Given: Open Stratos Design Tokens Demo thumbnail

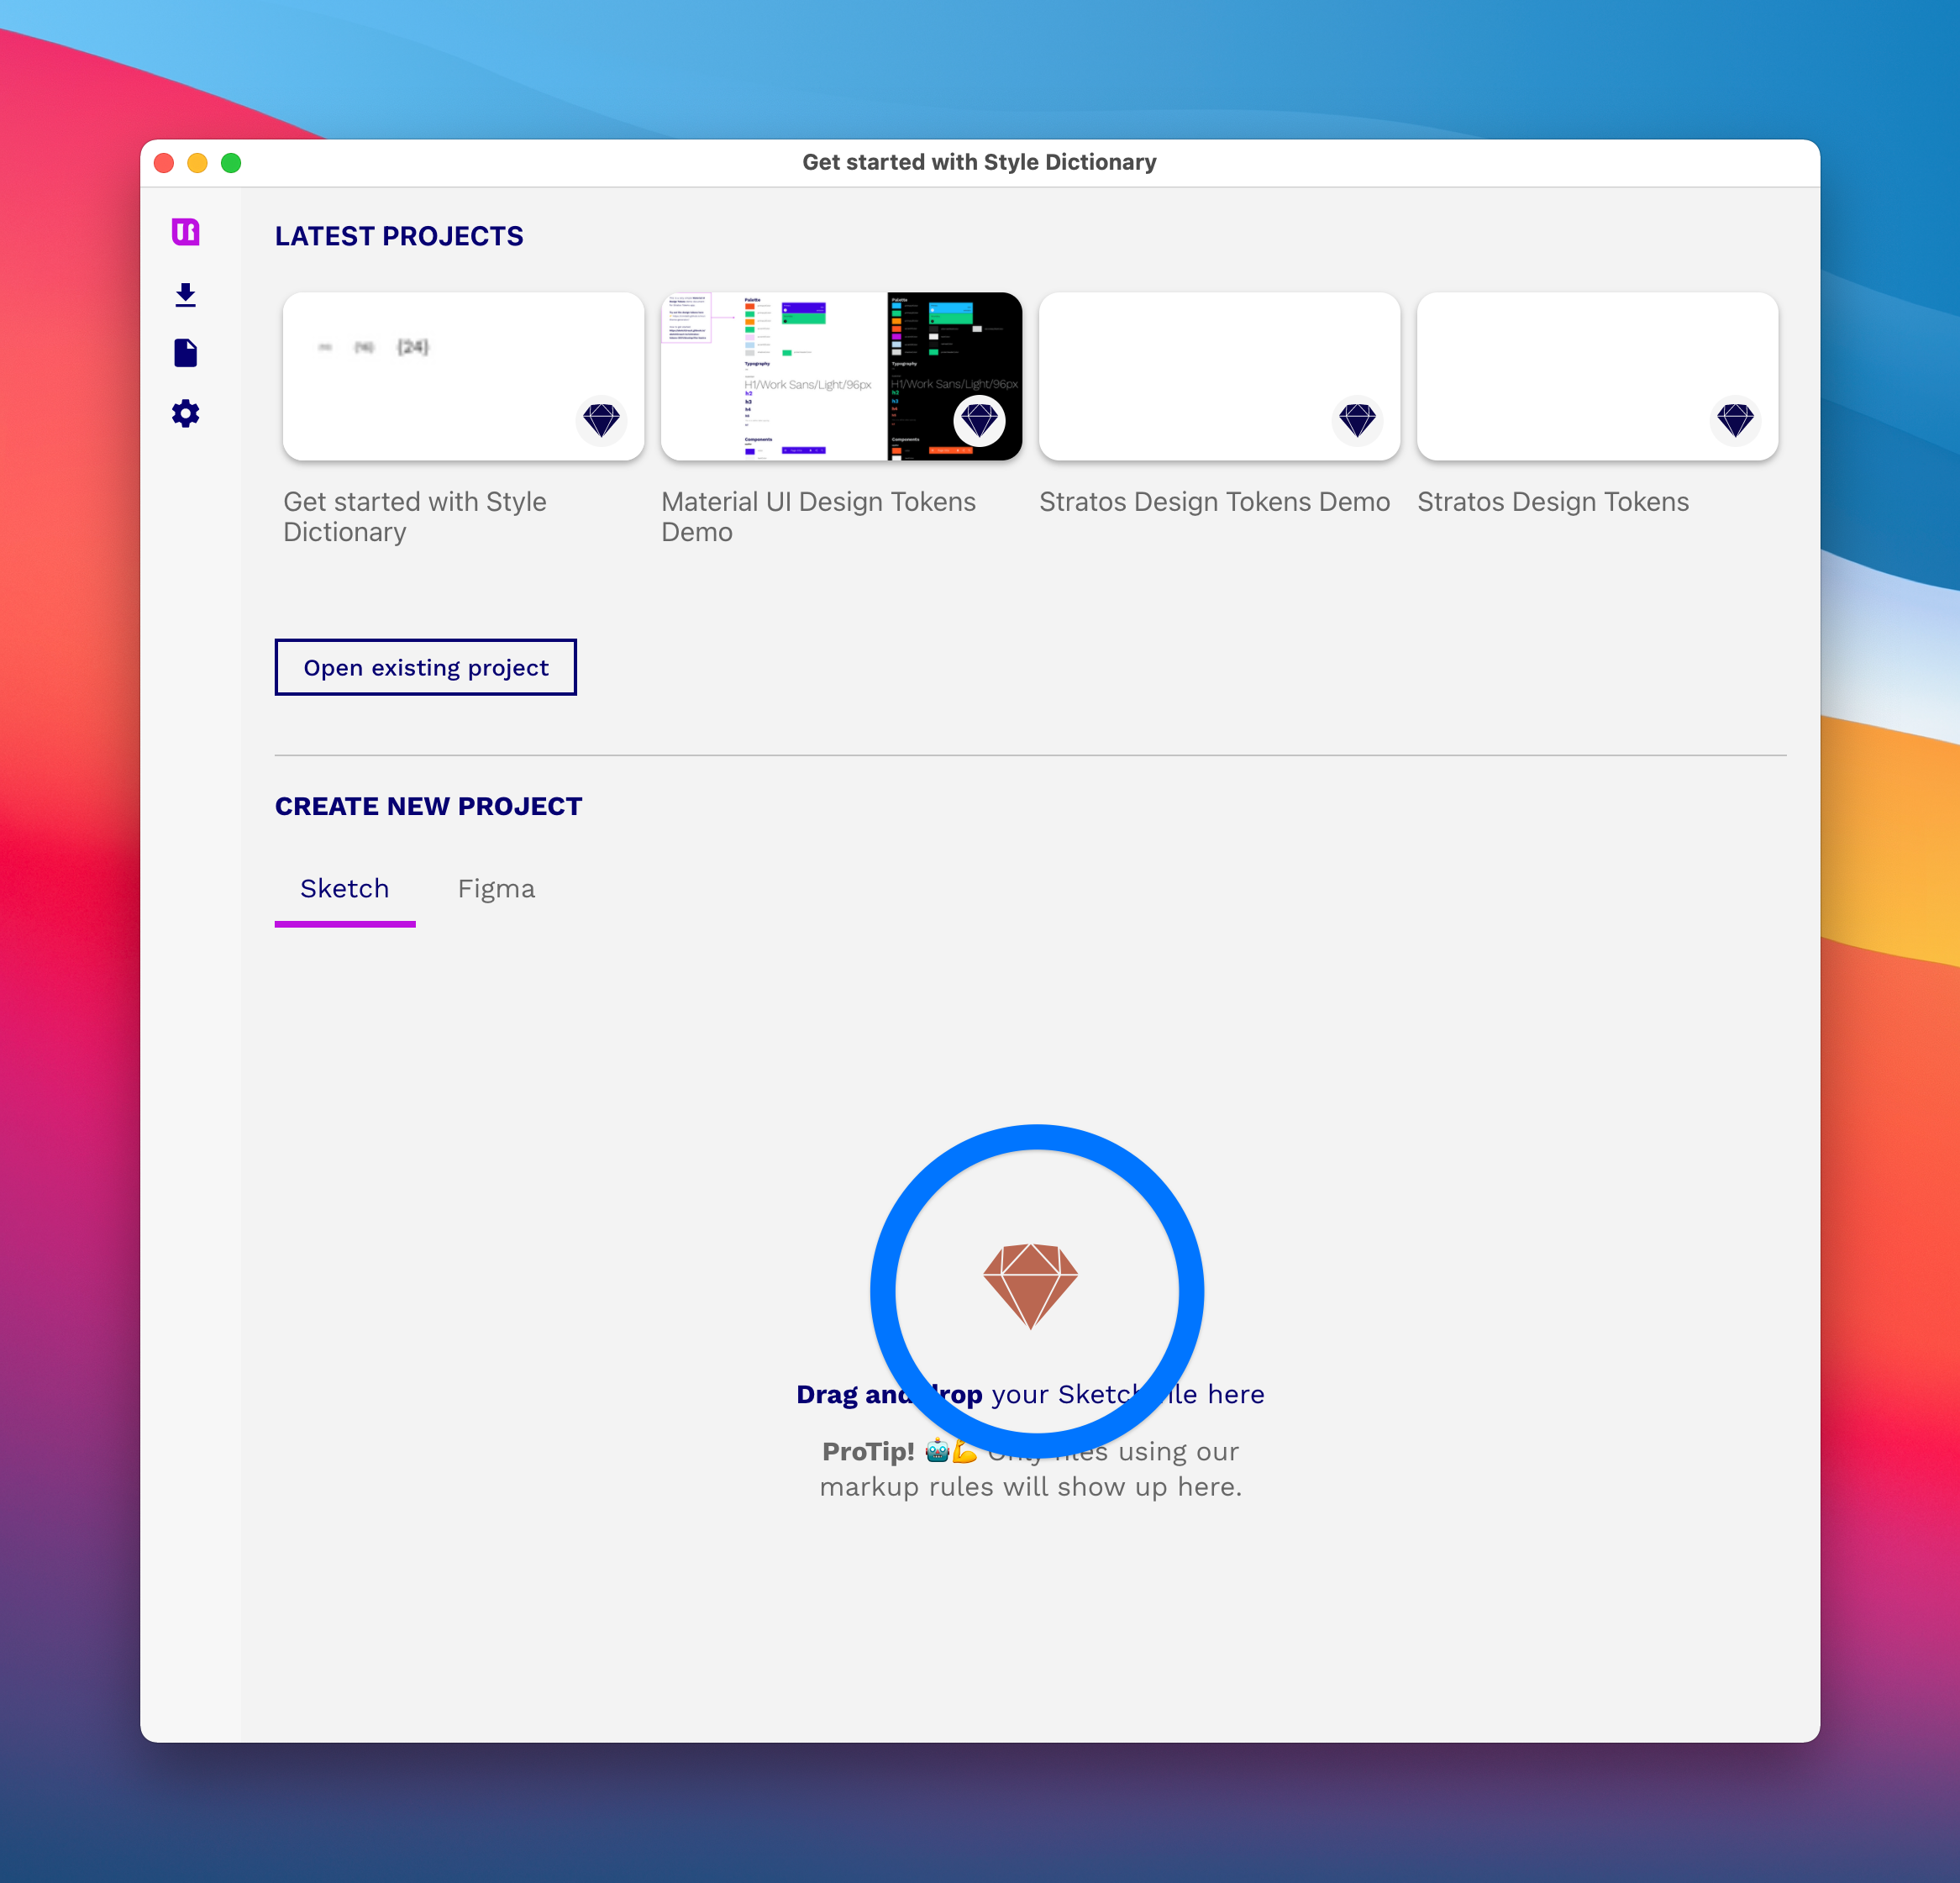Looking at the screenshot, I should pyautogui.click(x=1219, y=376).
